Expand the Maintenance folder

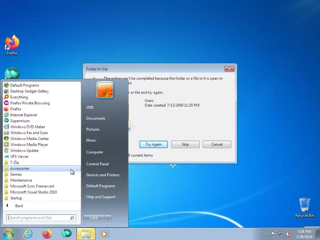[42, 180]
